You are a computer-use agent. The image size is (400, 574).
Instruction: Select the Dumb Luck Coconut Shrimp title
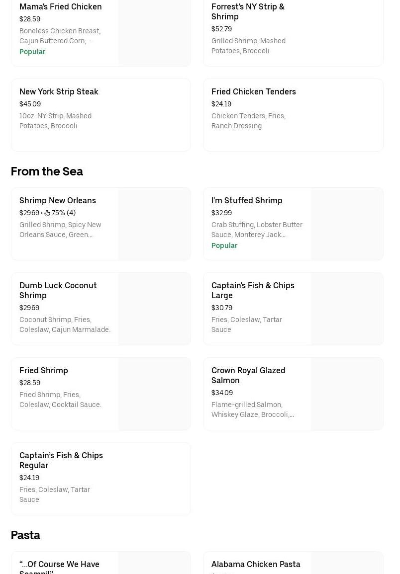(x=58, y=290)
